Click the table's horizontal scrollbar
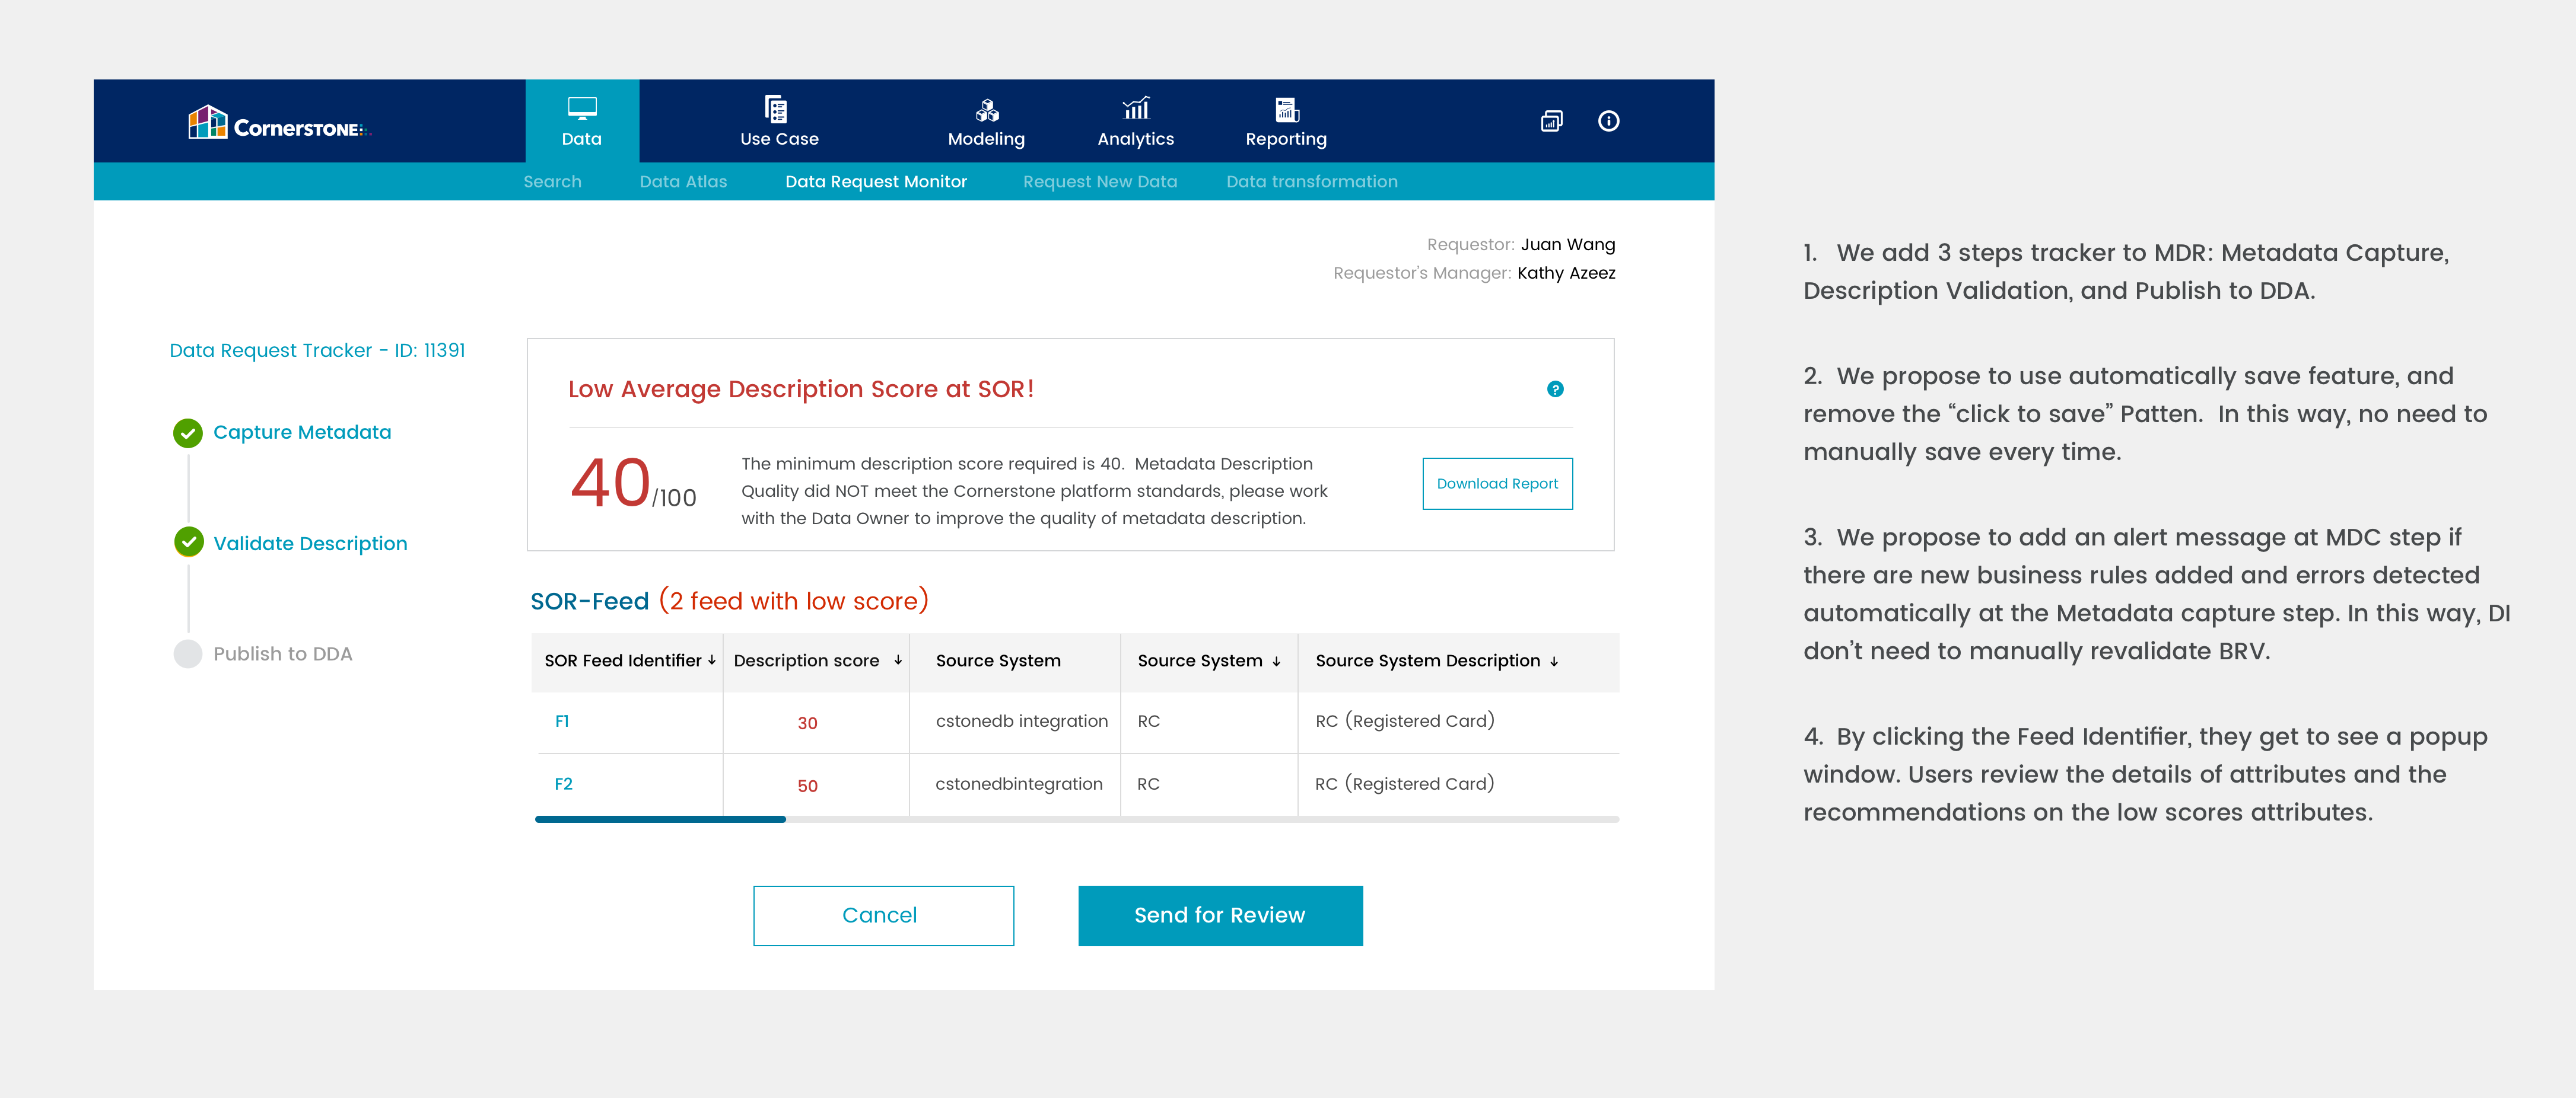The height and width of the screenshot is (1098, 2576). [660, 819]
